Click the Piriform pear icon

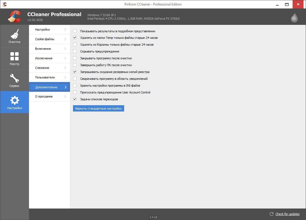[294, 17]
